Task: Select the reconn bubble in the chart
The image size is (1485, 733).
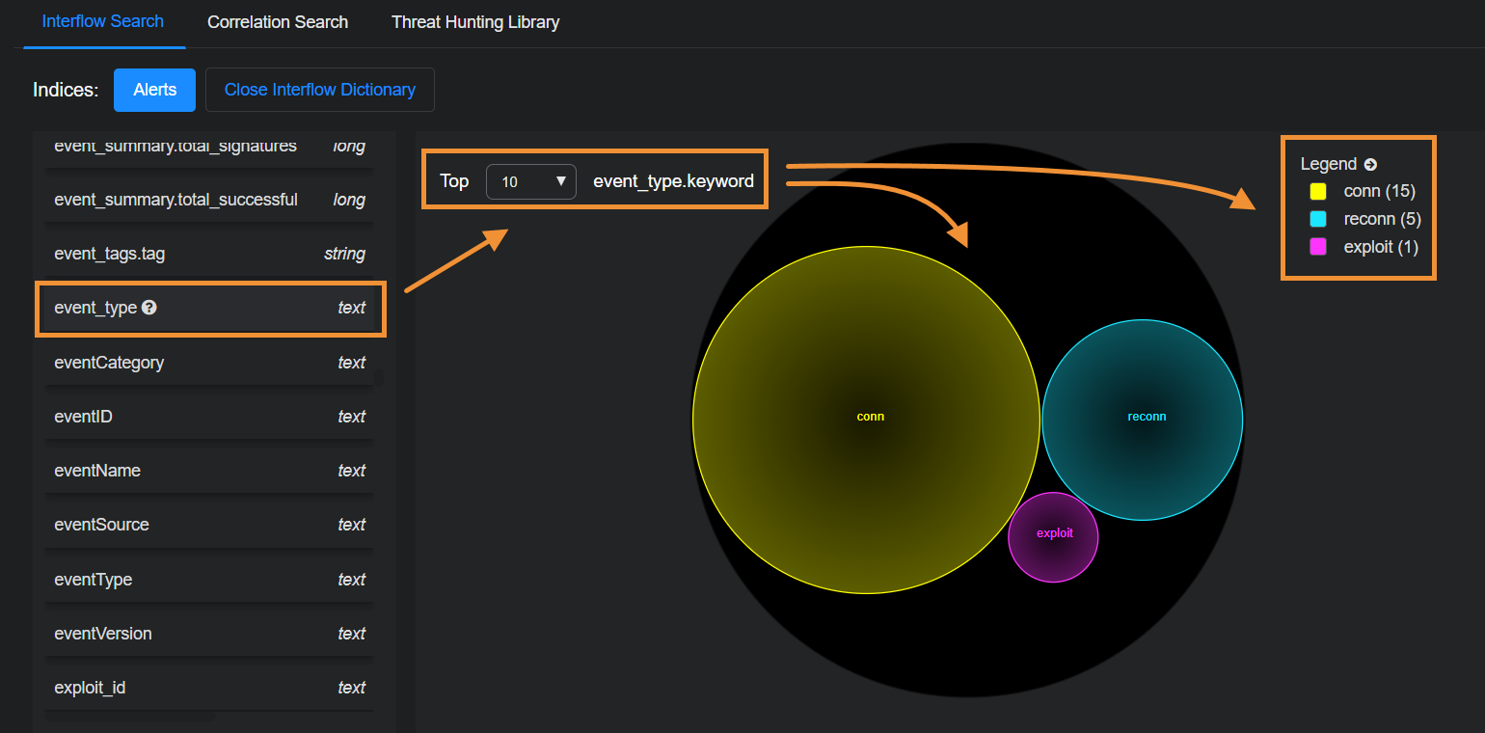Action: (x=1143, y=419)
